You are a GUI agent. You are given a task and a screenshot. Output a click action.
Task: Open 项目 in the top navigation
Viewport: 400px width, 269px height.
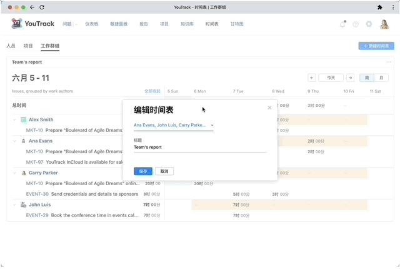(164, 24)
